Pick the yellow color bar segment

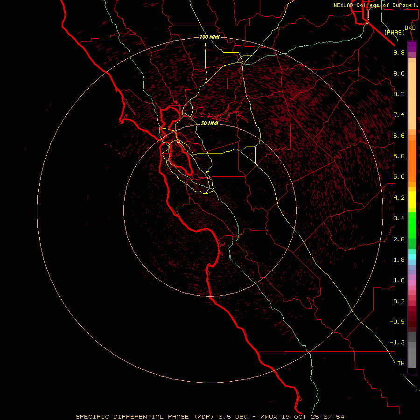(x=412, y=200)
